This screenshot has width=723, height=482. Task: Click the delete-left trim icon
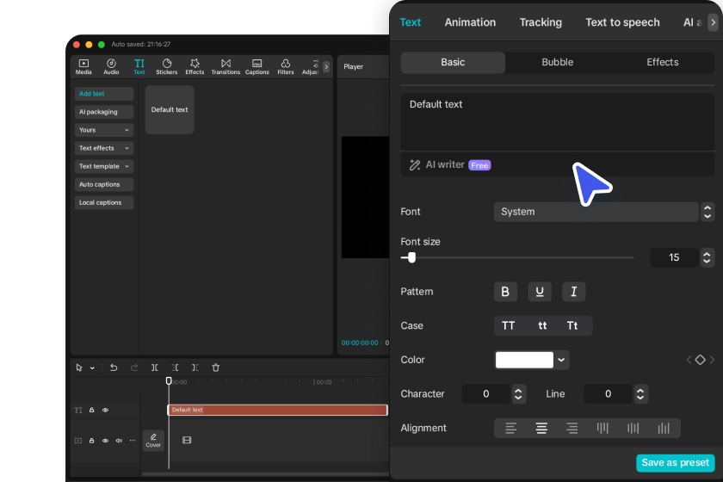pos(176,368)
